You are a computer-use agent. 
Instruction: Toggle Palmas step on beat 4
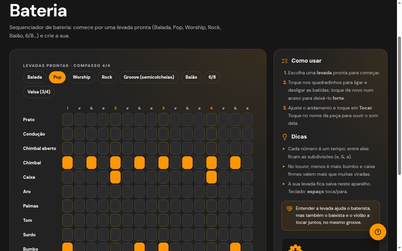coord(211,206)
